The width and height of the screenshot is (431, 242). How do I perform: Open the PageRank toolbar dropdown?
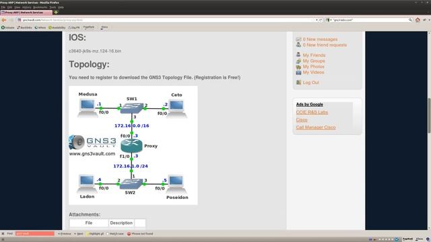[x=88, y=28]
